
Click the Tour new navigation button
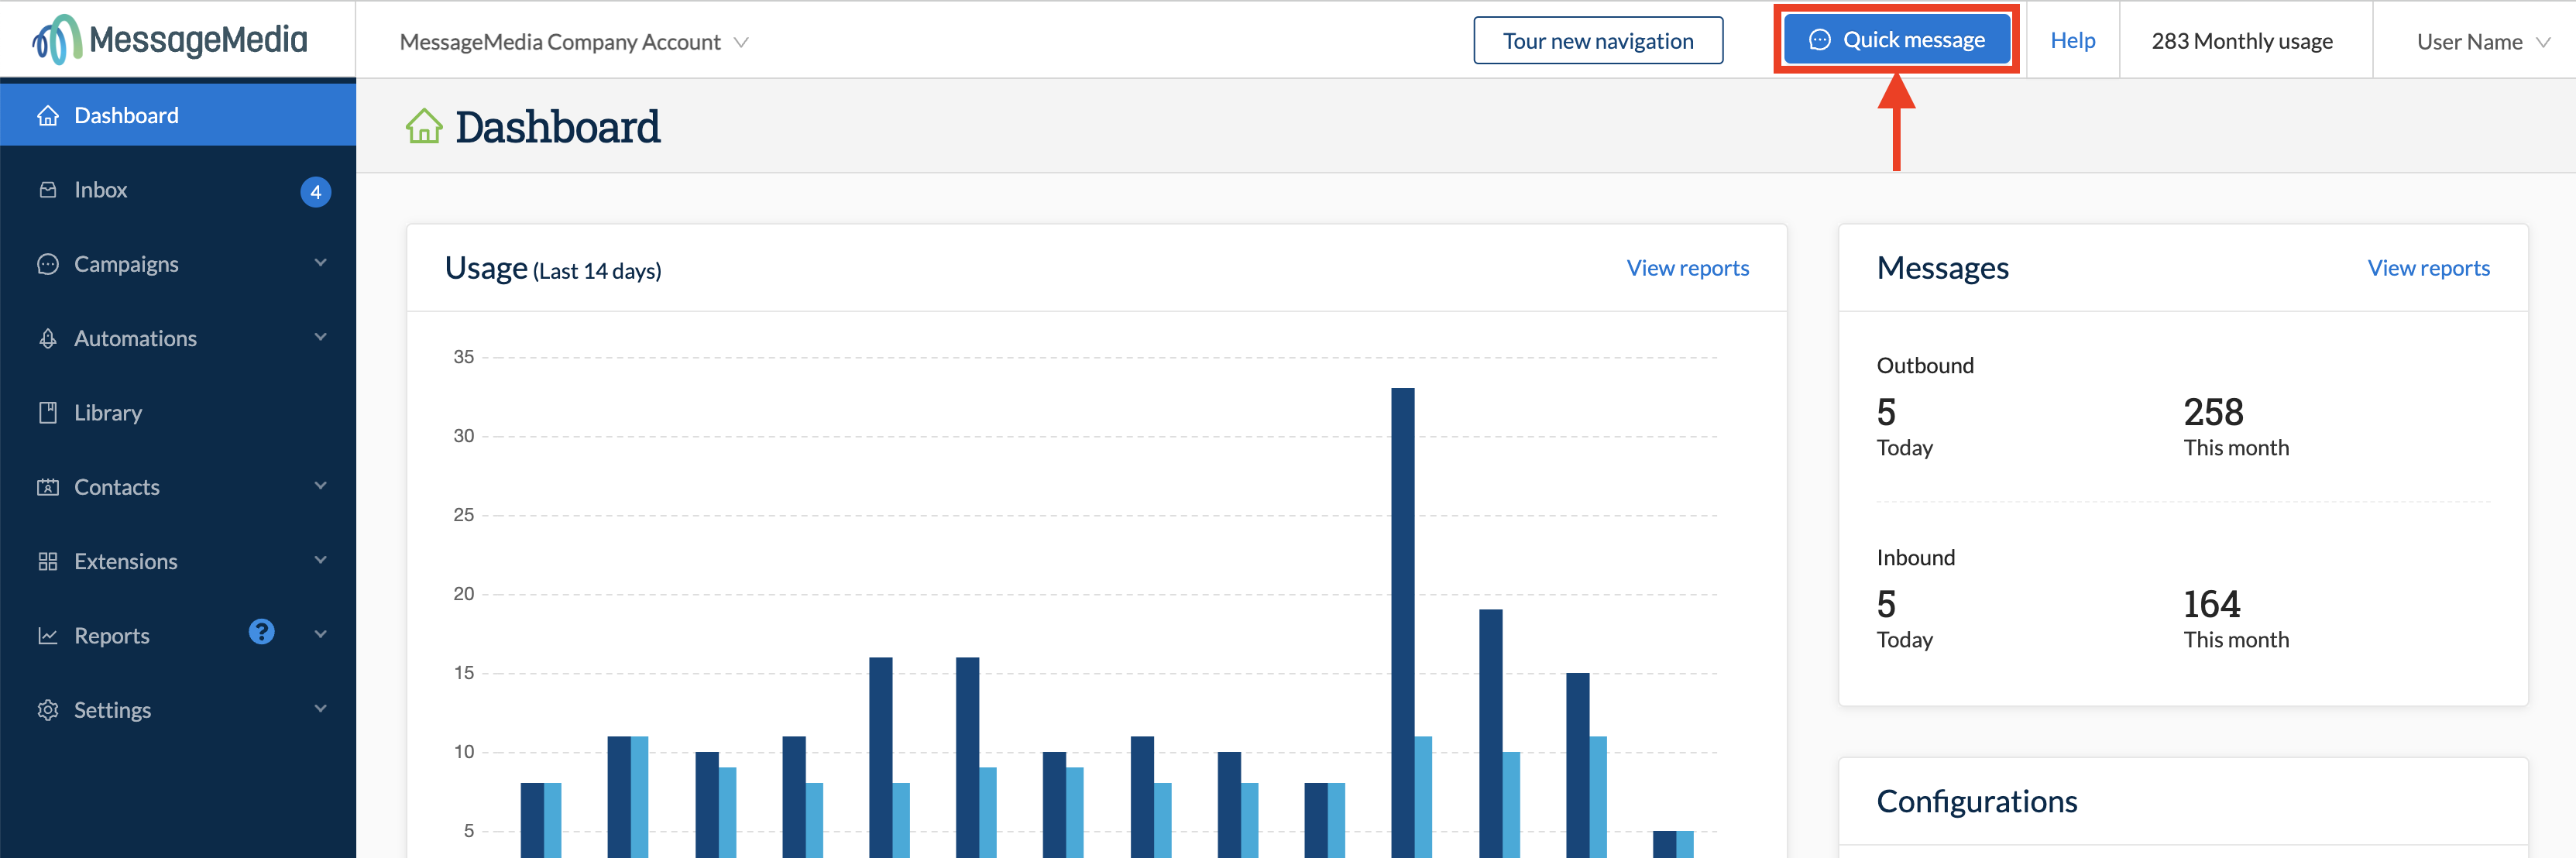click(x=1598, y=41)
